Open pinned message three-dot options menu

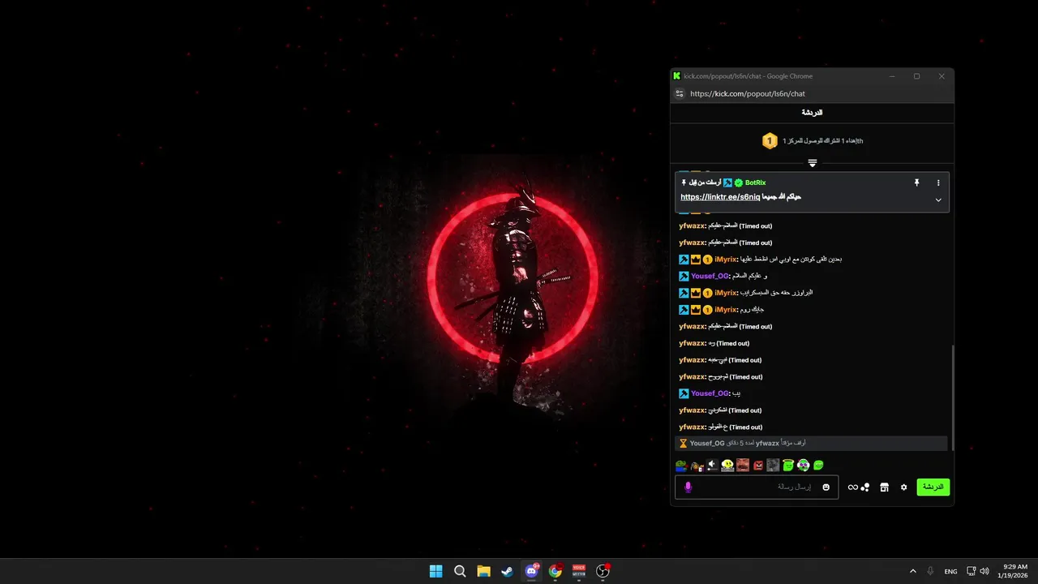[x=938, y=183]
